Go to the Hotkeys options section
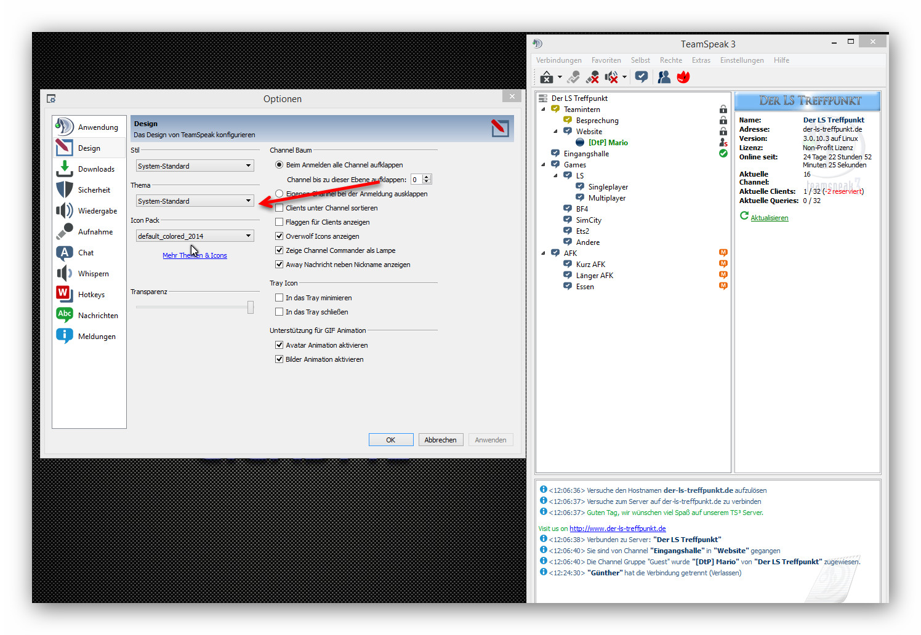 [91, 295]
